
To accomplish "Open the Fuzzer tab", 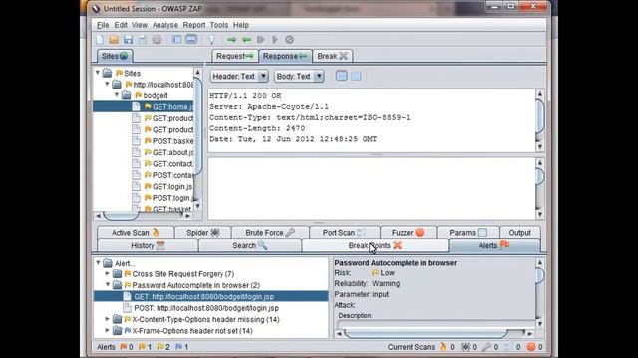I will pos(408,233).
